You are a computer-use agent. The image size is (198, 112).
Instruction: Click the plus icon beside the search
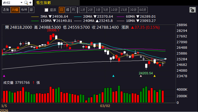point(31,3)
